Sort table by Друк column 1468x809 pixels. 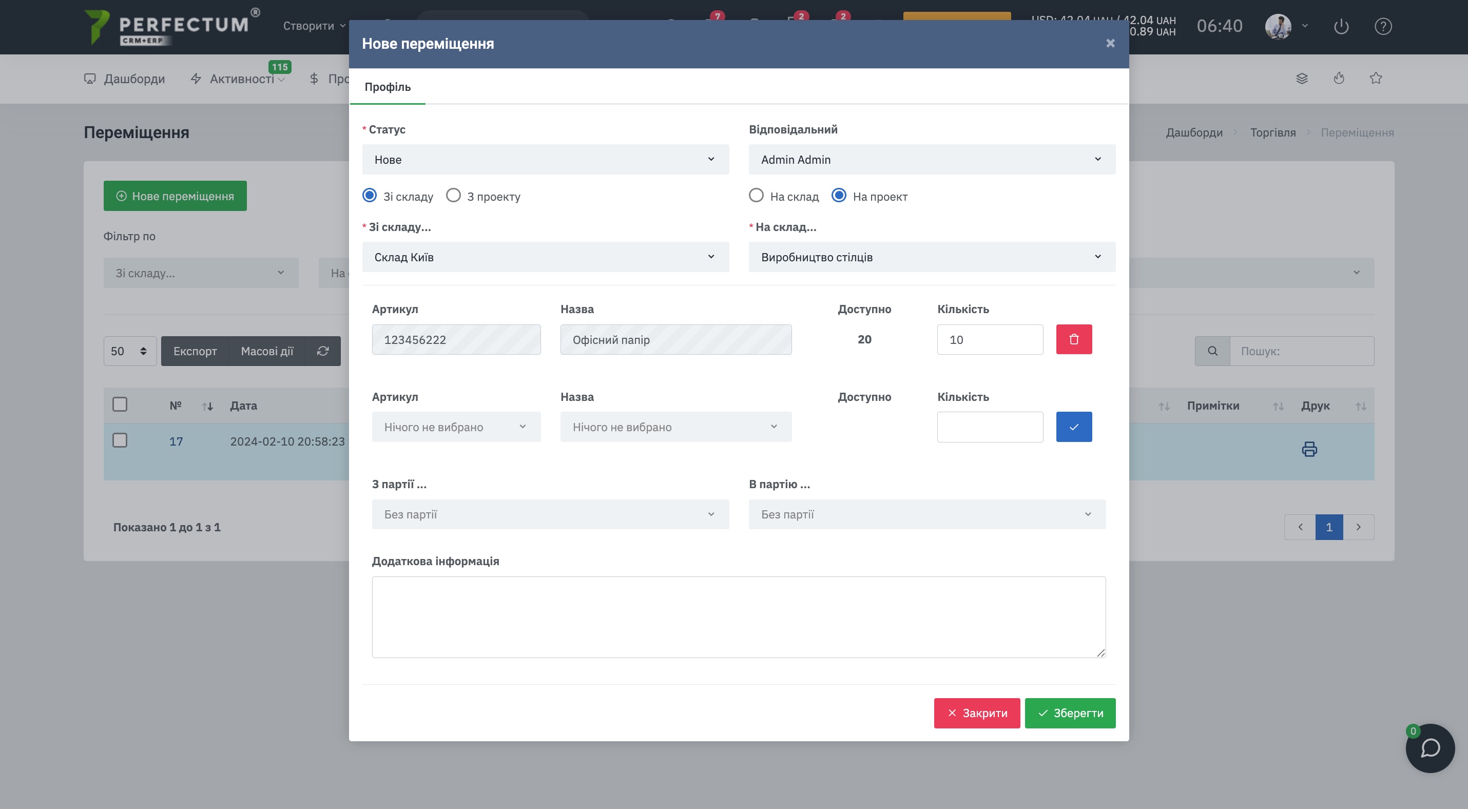tap(1361, 406)
